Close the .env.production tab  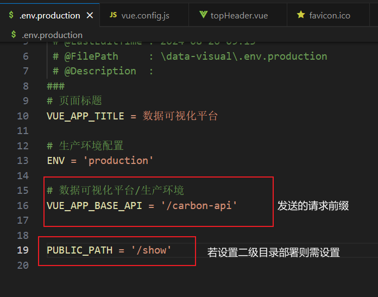pos(90,16)
